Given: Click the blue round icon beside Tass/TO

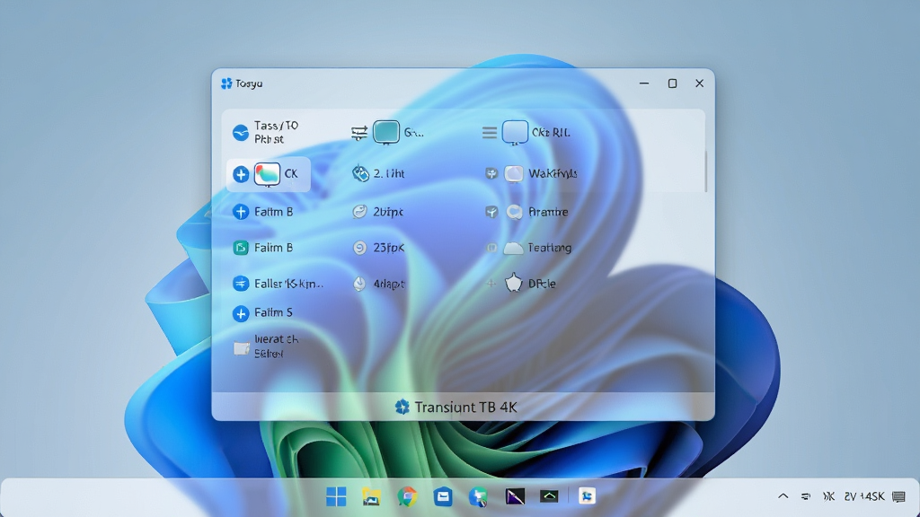Looking at the screenshot, I should click(241, 133).
